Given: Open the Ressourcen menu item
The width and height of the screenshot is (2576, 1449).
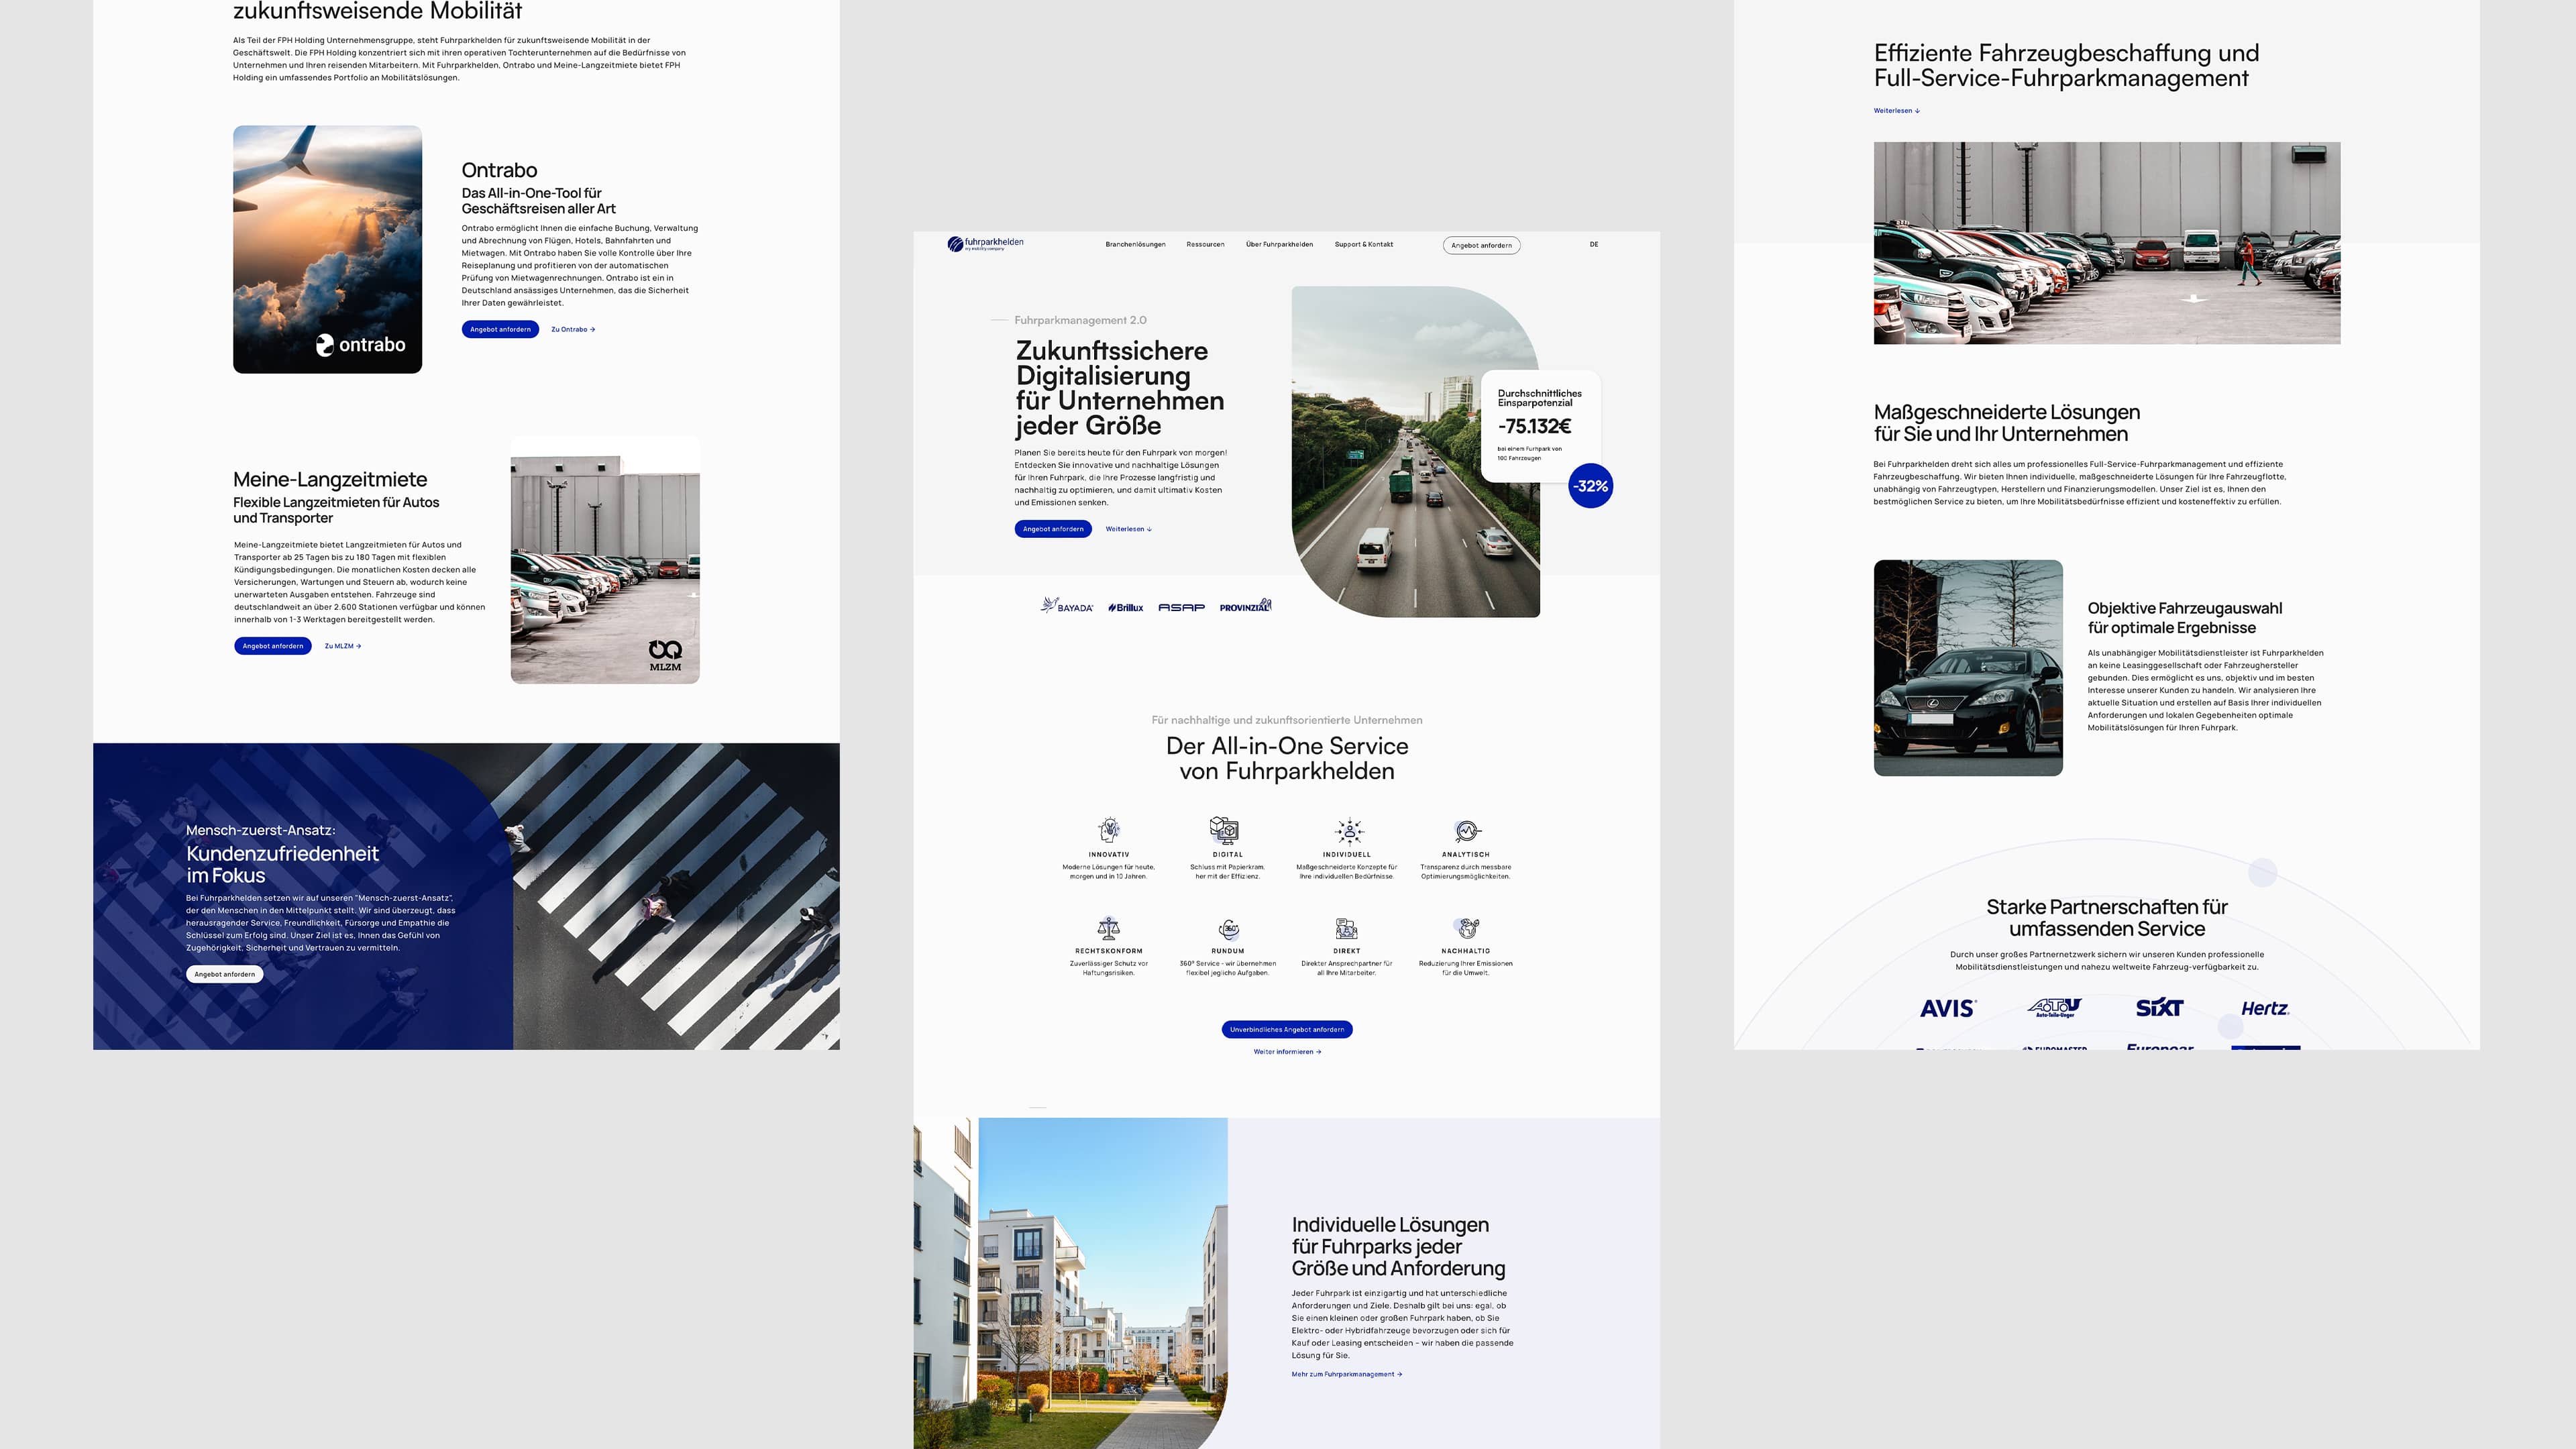Looking at the screenshot, I should click(x=1205, y=244).
